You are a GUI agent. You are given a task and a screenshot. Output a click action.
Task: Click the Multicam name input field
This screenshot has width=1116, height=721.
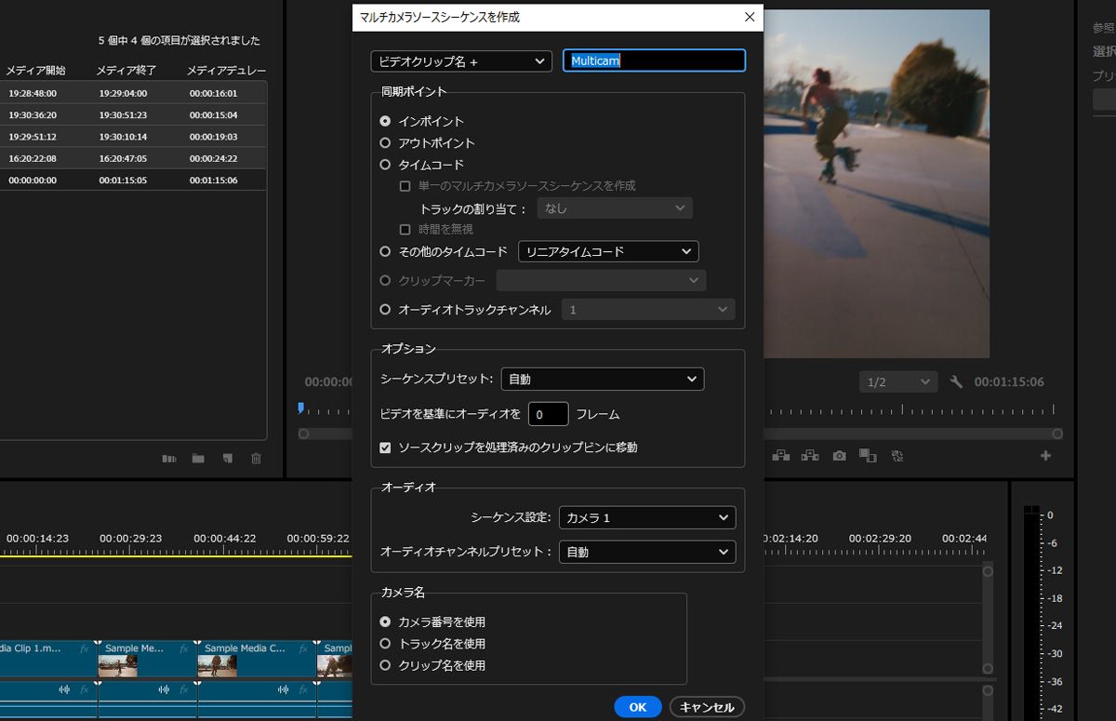tap(654, 60)
